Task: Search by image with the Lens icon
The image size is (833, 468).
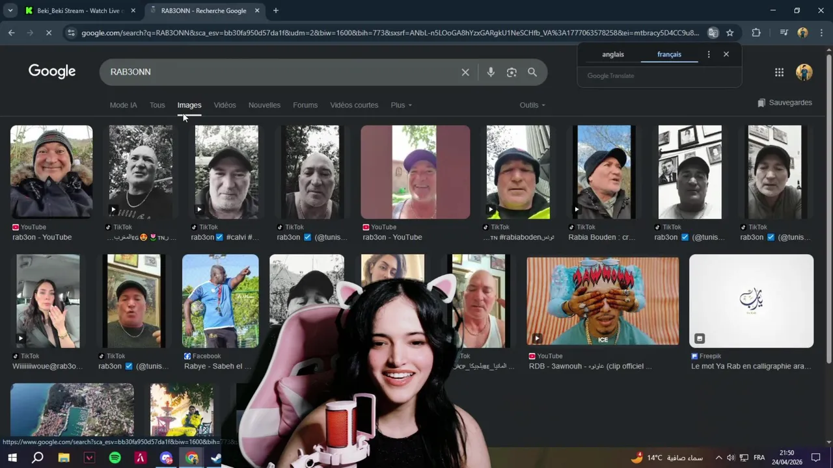Action: 512,72
